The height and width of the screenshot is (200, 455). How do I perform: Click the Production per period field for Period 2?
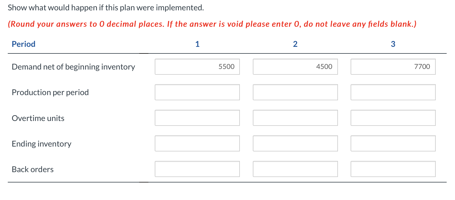(x=295, y=92)
